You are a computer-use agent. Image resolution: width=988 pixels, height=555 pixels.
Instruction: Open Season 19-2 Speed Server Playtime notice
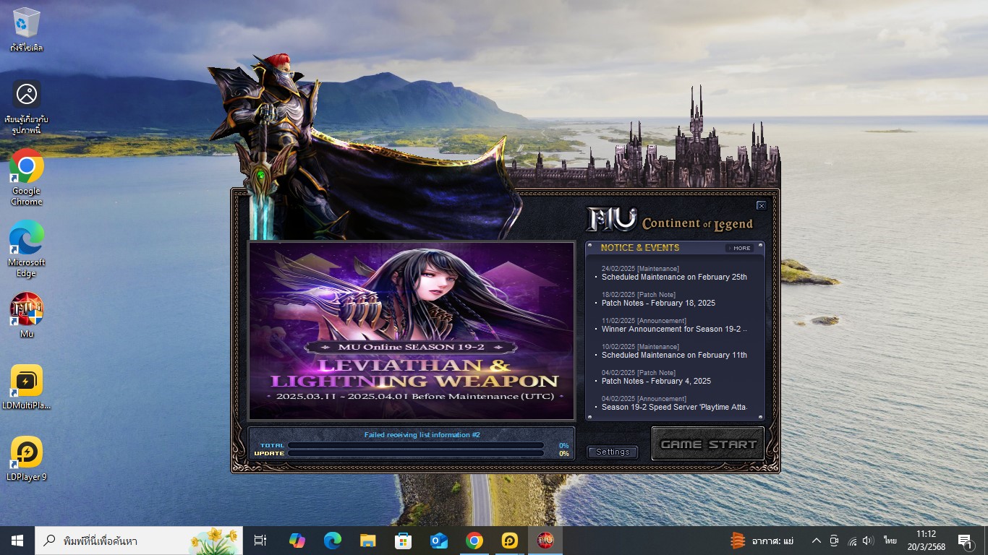click(x=674, y=407)
